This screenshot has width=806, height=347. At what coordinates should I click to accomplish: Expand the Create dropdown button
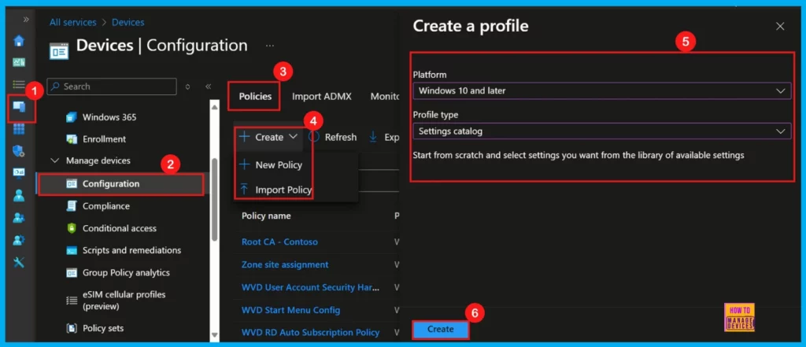tap(269, 137)
